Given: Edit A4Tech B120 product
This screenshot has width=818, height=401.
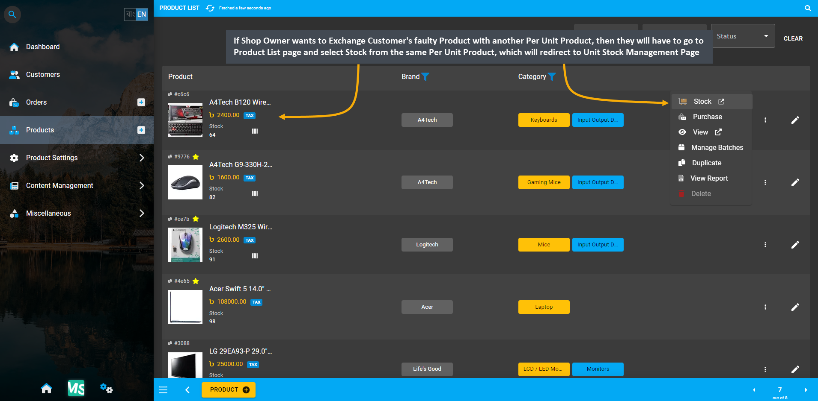Looking at the screenshot, I should [x=795, y=120].
